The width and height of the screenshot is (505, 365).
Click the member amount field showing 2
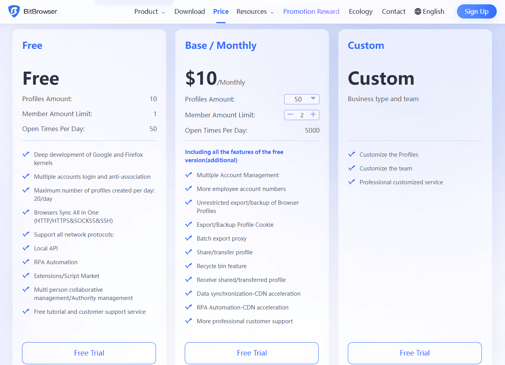pyautogui.click(x=302, y=115)
